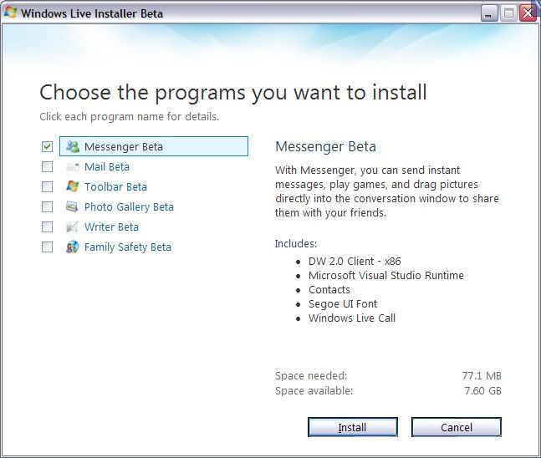Click the Toolbar Beta Windows flag icon
Image resolution: width=541 pixels, height=458 pixels.
click(x=73, y=186)
